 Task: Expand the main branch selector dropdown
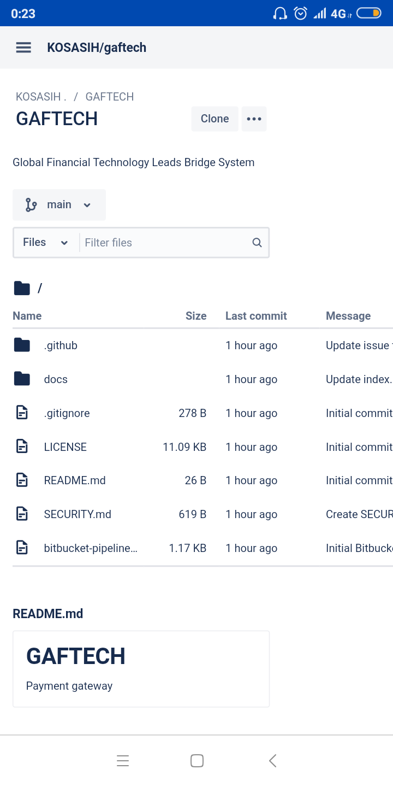(59, 205)
